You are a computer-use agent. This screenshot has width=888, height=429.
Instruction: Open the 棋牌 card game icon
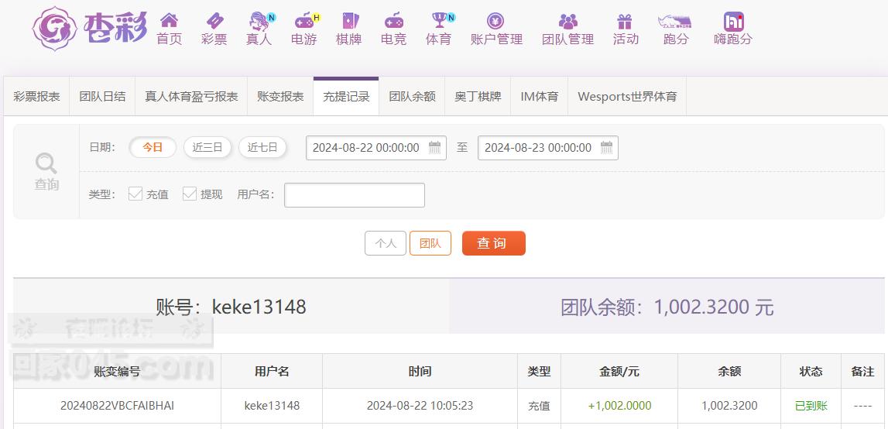point(349,21)
